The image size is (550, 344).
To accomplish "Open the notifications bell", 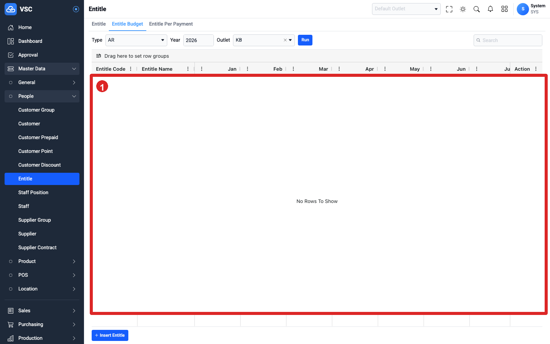I will click(490, 9).
